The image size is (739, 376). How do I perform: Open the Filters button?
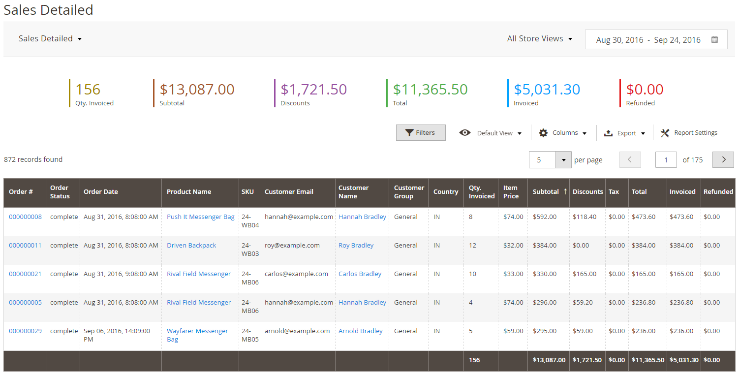click(x=421, y=132)
